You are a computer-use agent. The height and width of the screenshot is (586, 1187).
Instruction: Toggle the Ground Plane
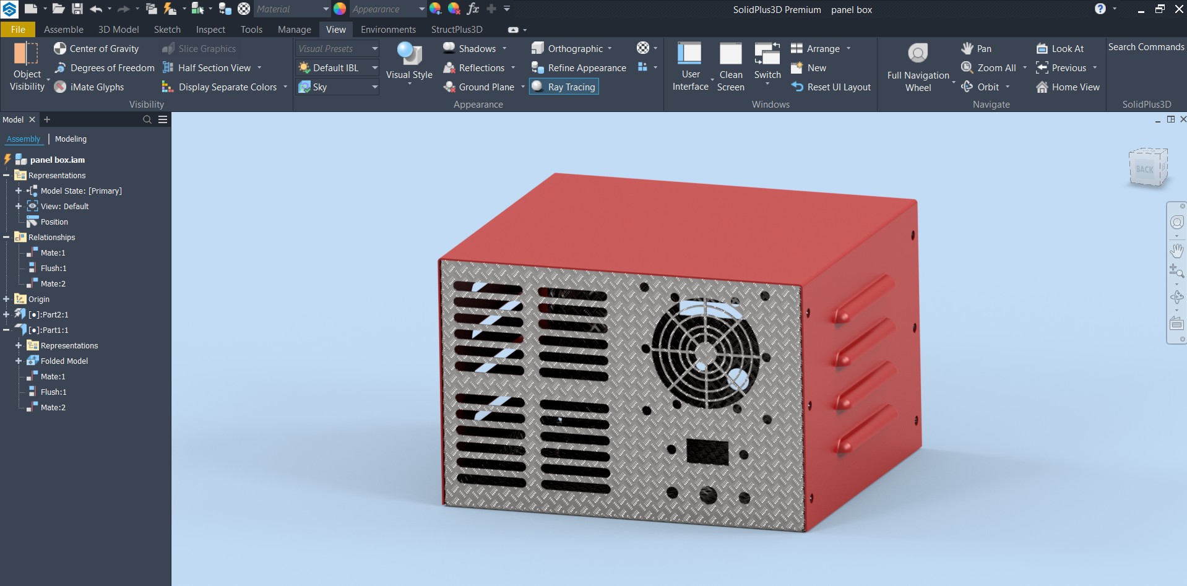pyautogui.click(x=478, y=87)
